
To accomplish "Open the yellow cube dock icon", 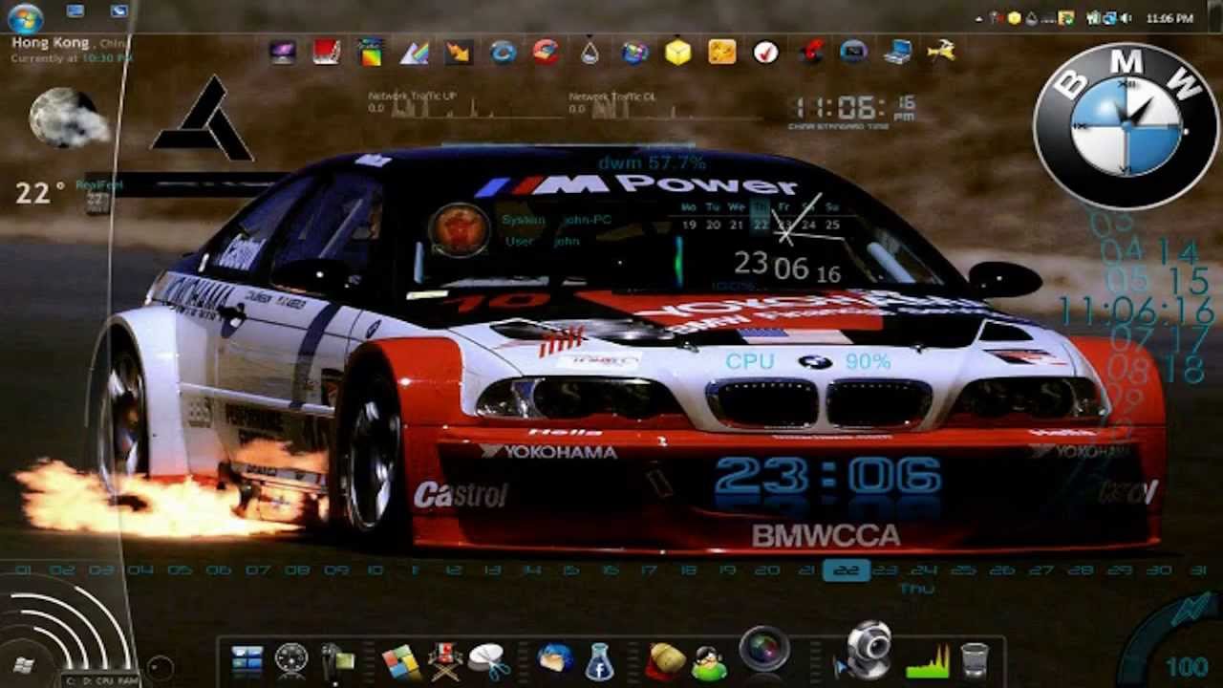I will pyautogui.click(x=677, y=52).
